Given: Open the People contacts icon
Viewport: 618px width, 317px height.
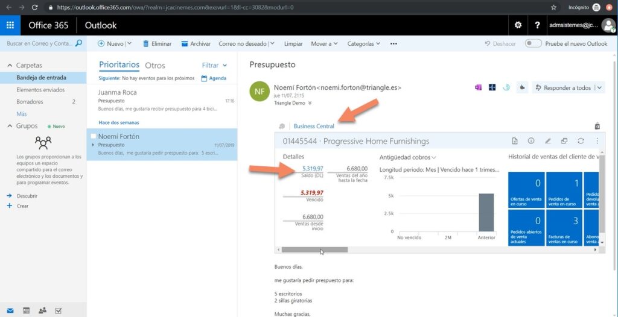Looking at the screenshot, I should pos(42,310).
